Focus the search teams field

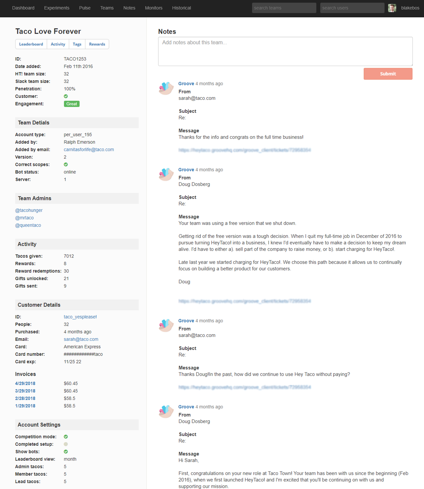(284, 8)
